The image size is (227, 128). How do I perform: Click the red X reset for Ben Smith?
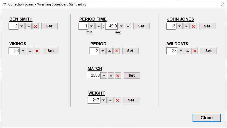(x=36, y=26)
